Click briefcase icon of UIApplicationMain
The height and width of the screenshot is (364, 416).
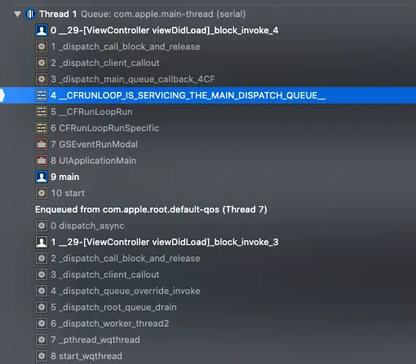point(42,160)
